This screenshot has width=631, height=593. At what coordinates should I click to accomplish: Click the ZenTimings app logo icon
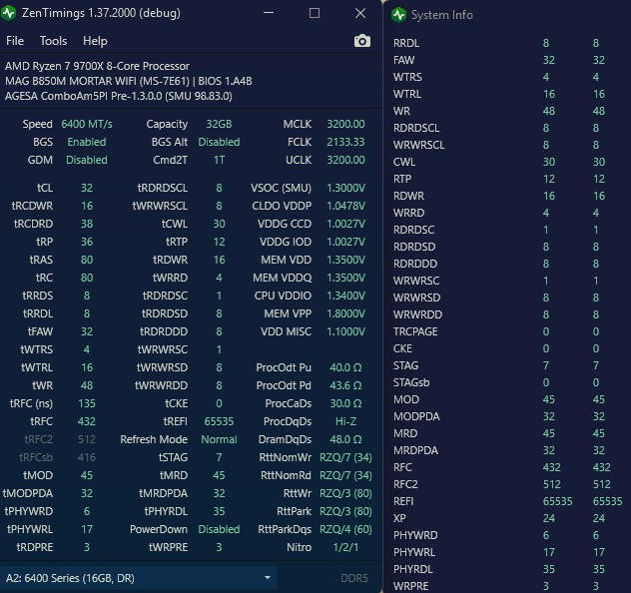pyautogui.click(x=8, y=13)
